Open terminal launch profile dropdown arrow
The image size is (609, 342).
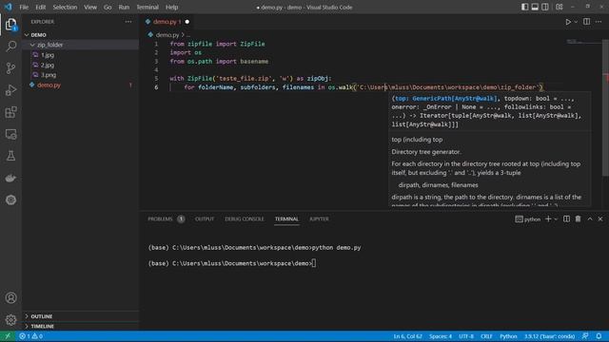pyautogui.click(x=556, y=219)
